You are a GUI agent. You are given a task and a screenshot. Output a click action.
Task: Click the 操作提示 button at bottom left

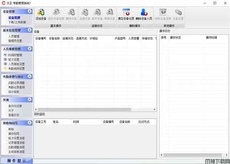tap(17, 161)
